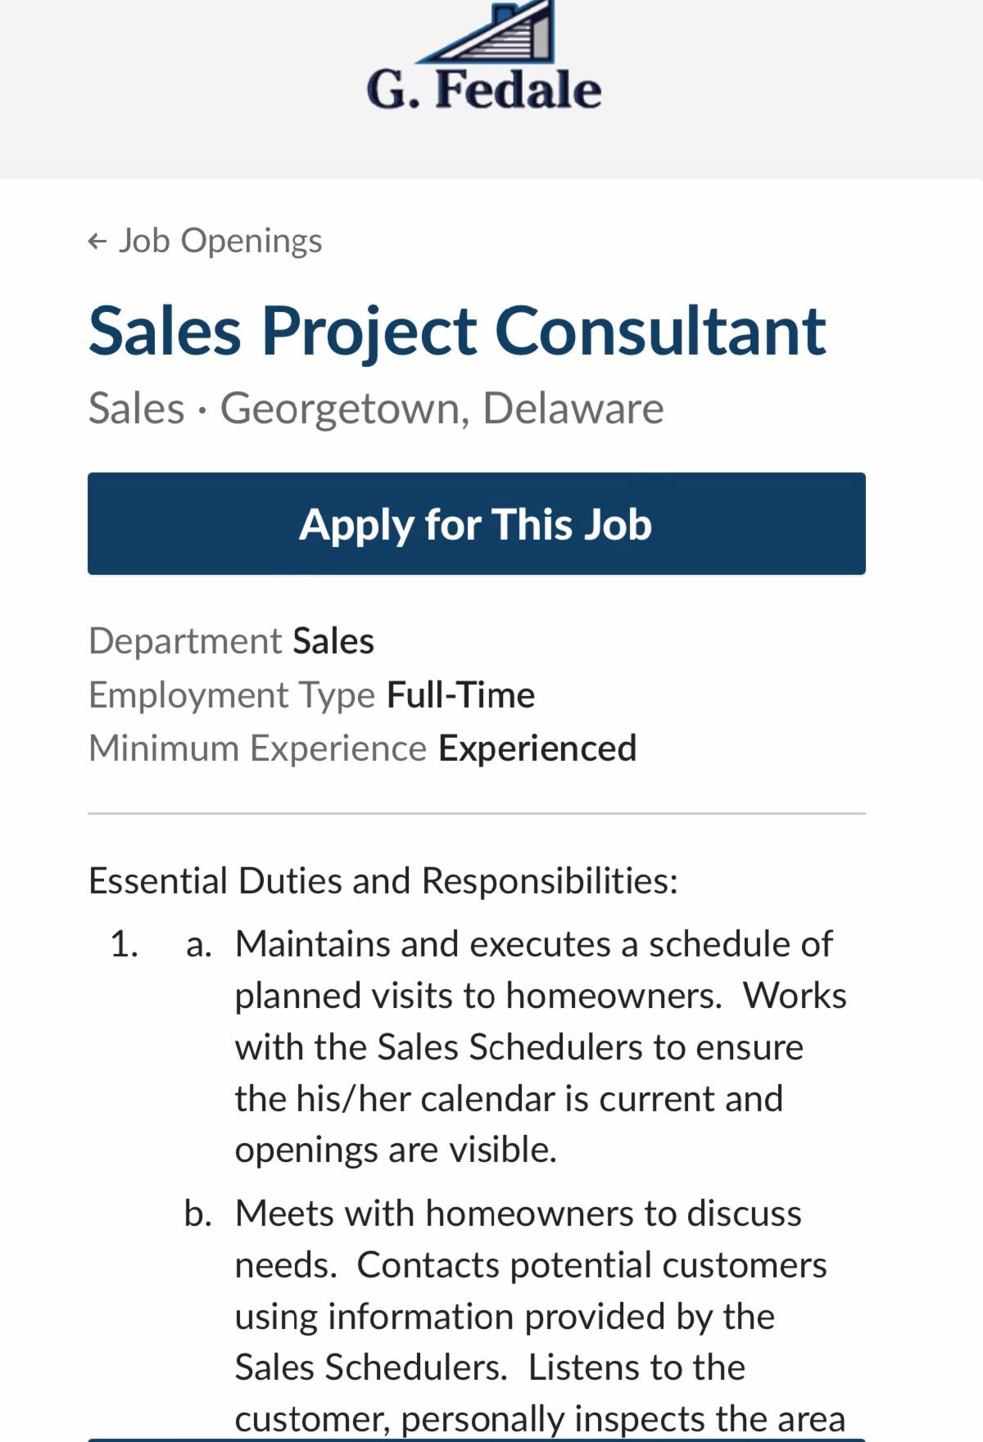The width and height of the screenshot is (983, 1442).
Task: Click the horizontal divider below job details
Action: 478,812
